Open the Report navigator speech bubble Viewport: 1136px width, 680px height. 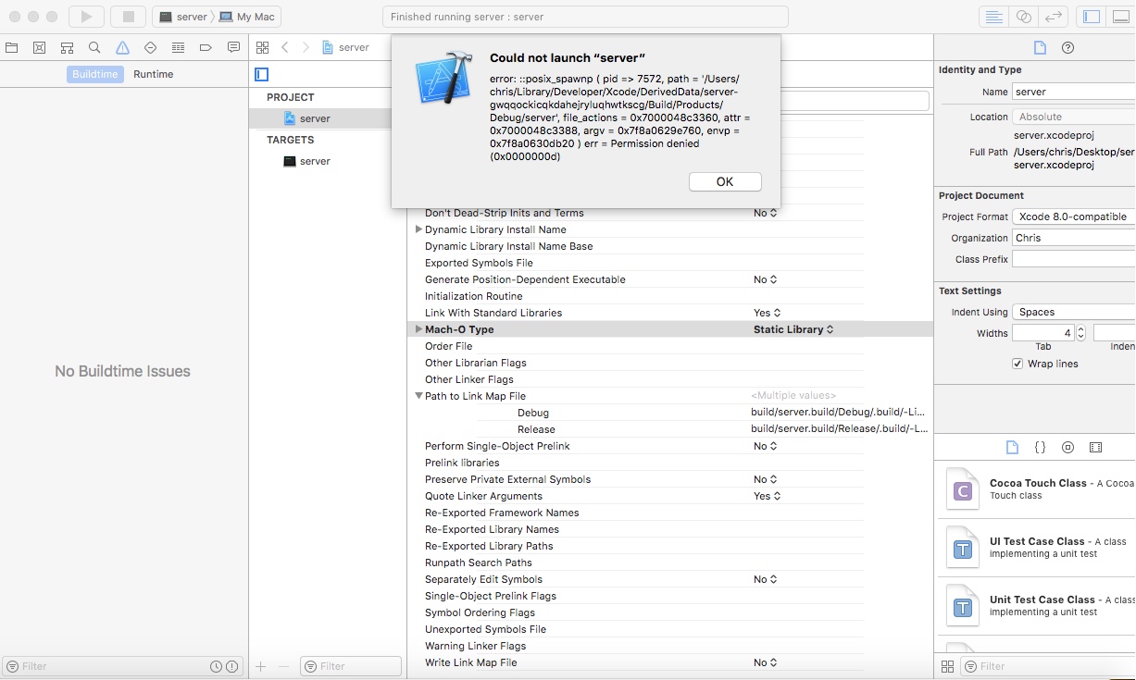pyautogui.click(x=233, y=46)
